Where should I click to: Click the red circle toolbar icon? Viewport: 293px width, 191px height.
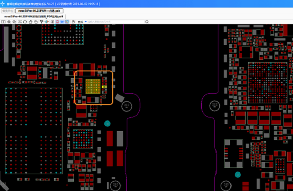pyautogui.click(x=57, y=21)
